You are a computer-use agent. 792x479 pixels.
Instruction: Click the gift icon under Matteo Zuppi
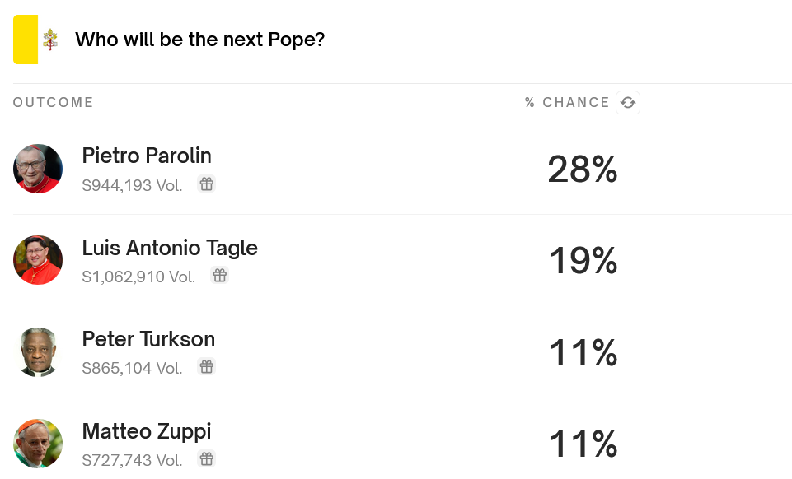[x=207, y=458]
